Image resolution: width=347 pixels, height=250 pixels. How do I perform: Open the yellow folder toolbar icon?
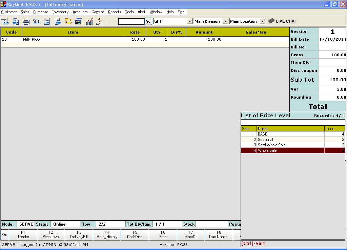click(68, 21)
